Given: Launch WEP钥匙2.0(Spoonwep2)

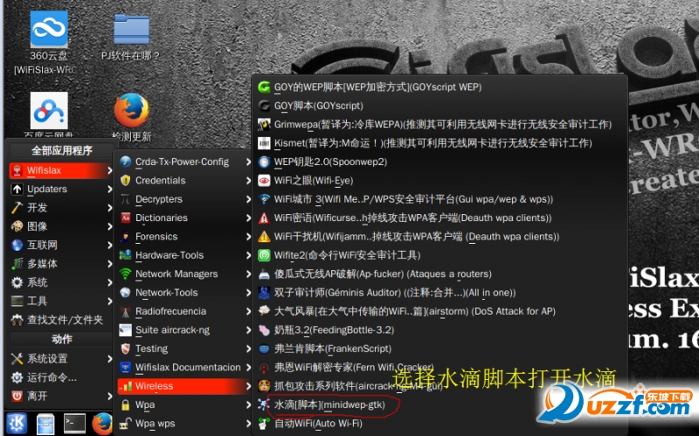Looking at the screenshot, I should click(439, 162).
